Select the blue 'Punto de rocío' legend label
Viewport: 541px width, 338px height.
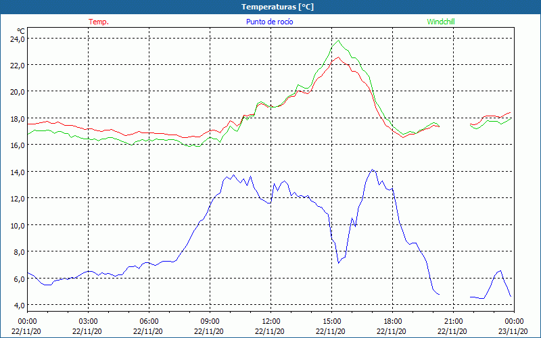click(269, 22)
